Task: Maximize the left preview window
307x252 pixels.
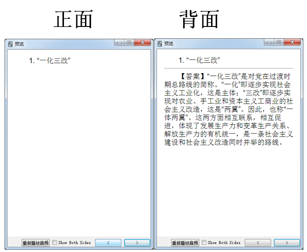Action: [129, 42]
